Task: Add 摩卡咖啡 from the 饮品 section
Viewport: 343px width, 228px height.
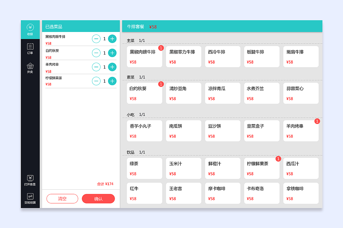Action: pyautogui.click(x=223, y=193)
